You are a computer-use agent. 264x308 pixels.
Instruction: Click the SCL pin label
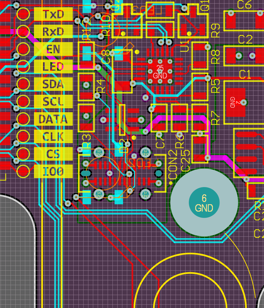53,102
